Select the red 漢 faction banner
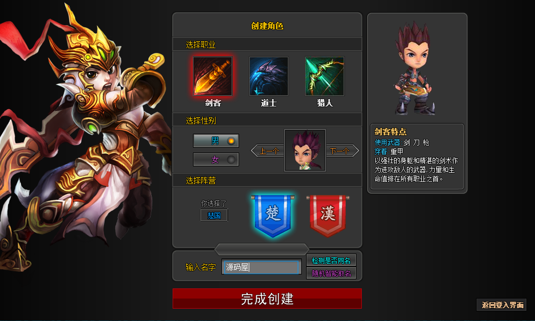Image resolution: width=535 pixels, height=321 pixels. pos(328,216)
